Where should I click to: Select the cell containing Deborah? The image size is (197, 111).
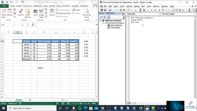click(x=27, y=59)
